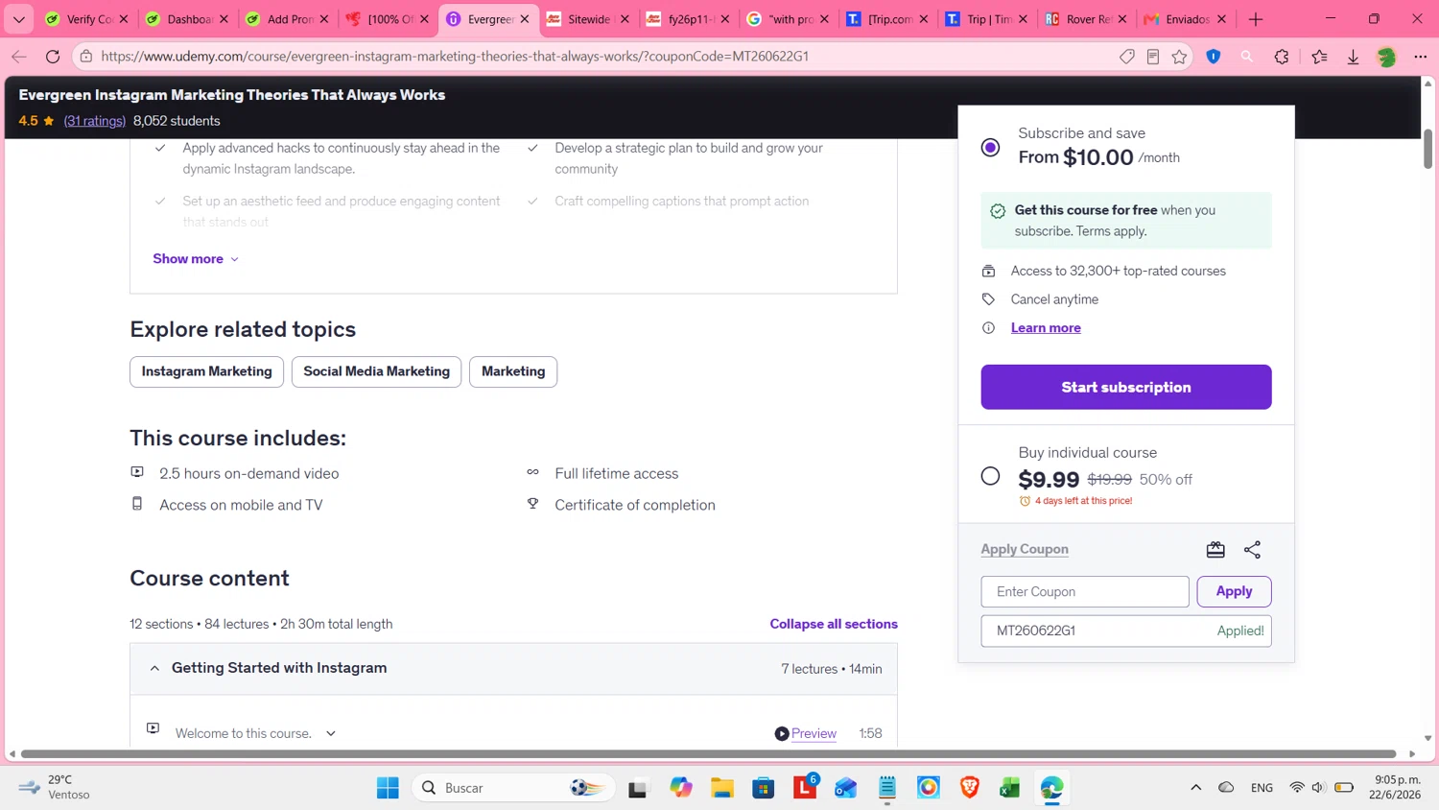
Task: Click the Apply coupon button
Action: pos(1234,591)
